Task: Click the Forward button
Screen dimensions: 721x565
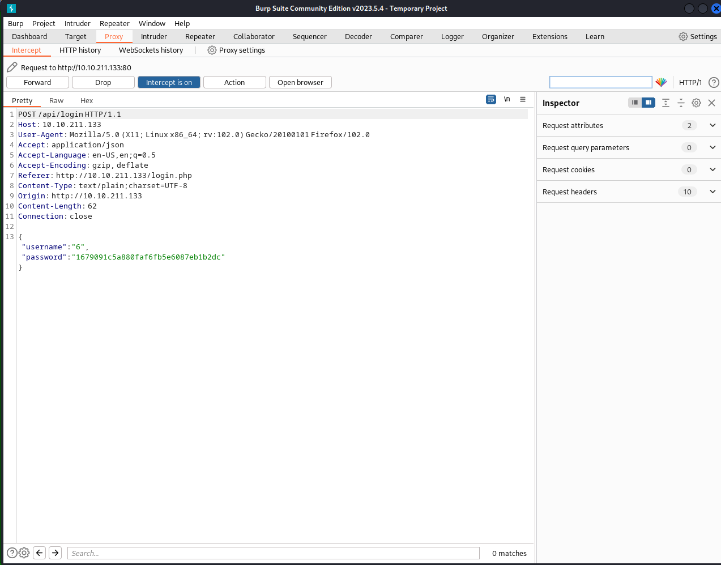Action: (x=37, y=82)
